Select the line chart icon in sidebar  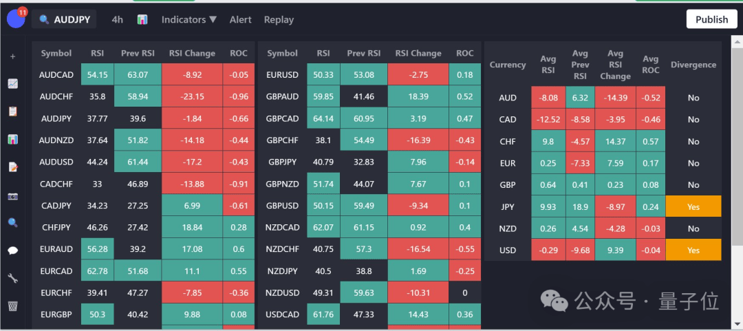coord(13,84)
